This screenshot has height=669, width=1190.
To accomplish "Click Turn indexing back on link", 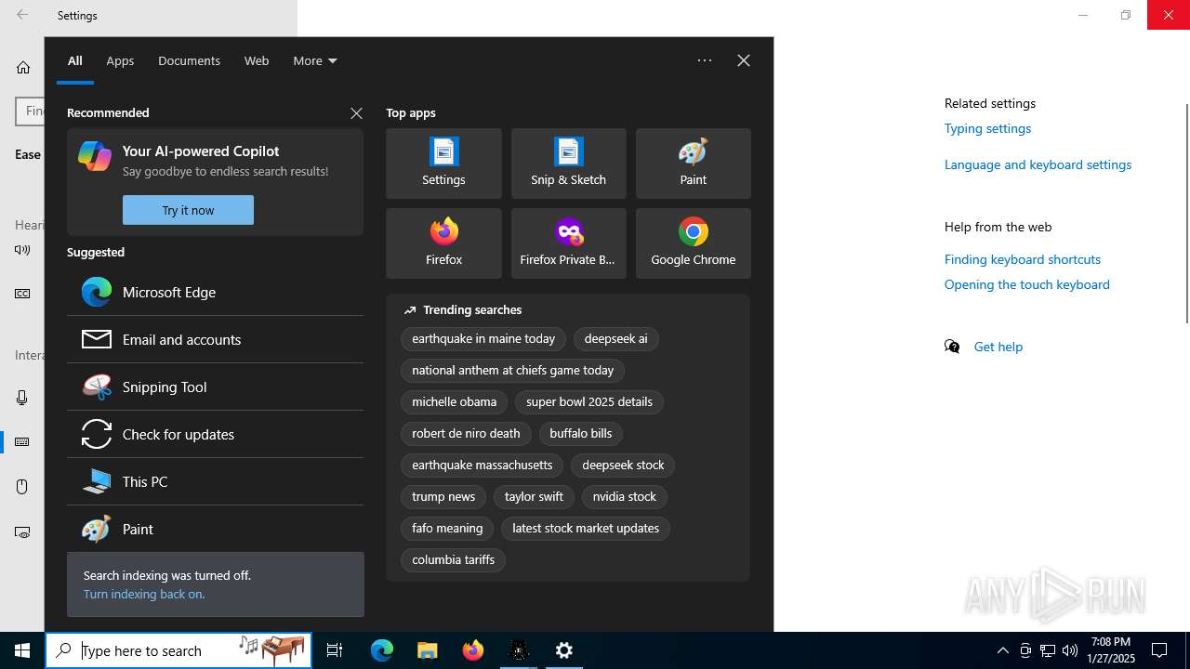I will (144, 594).
